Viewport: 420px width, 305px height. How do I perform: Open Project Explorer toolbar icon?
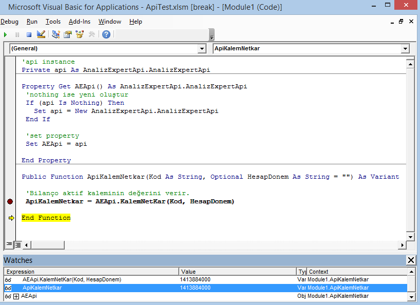pos(56,34)
